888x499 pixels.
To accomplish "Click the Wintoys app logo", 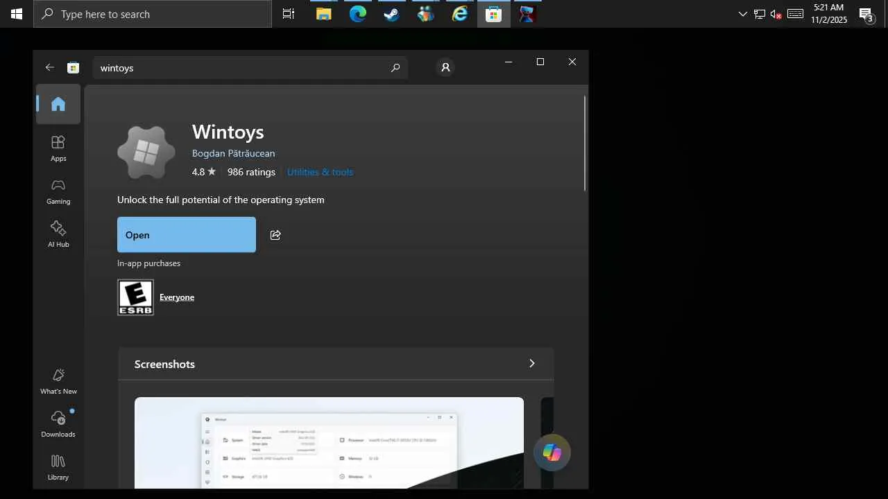I will (x=146, y=152).
